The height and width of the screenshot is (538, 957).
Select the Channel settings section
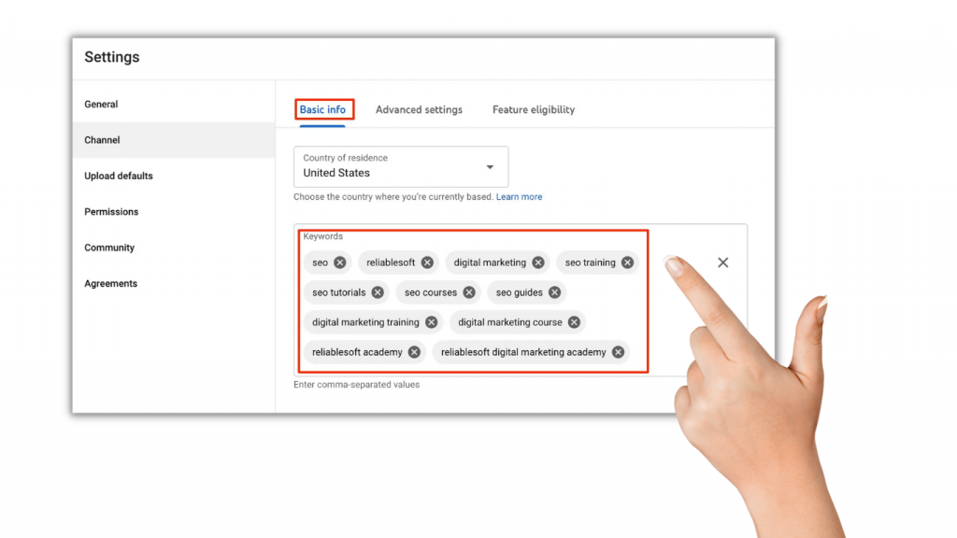(x=174, y=140)
